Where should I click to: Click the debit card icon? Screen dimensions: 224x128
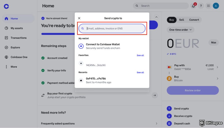(x=169, y=67)
